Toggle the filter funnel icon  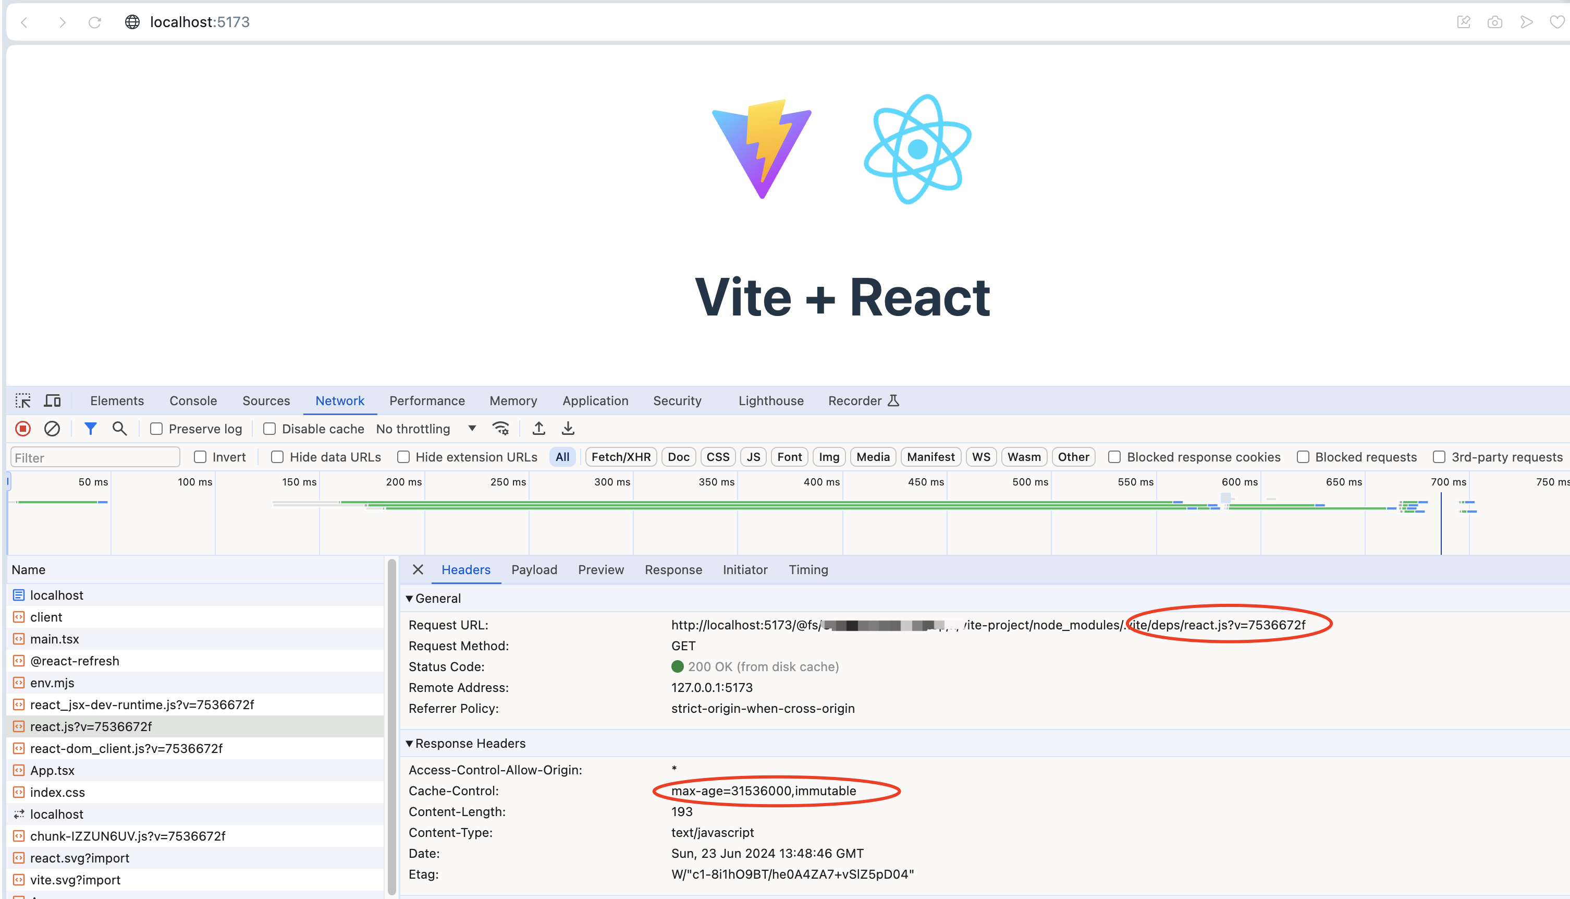(90, 429)
